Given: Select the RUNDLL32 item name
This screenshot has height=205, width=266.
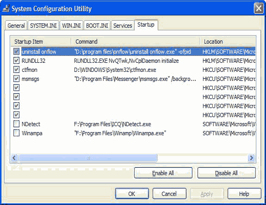Looking at the screenshot, I should 34,61.
